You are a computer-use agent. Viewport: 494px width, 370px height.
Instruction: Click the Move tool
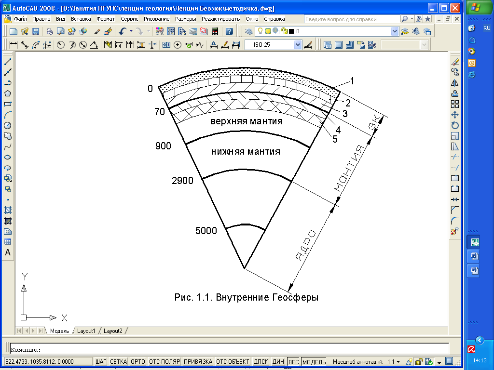[x=454, y=115]
